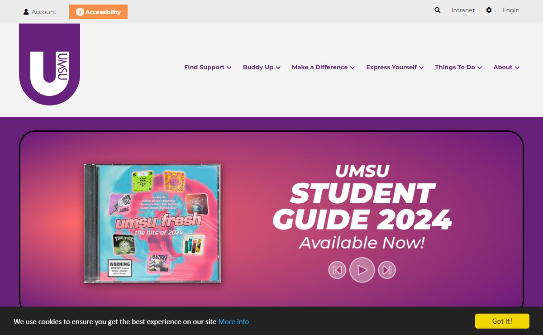Open the Buddy Up menu

(262, 67)
